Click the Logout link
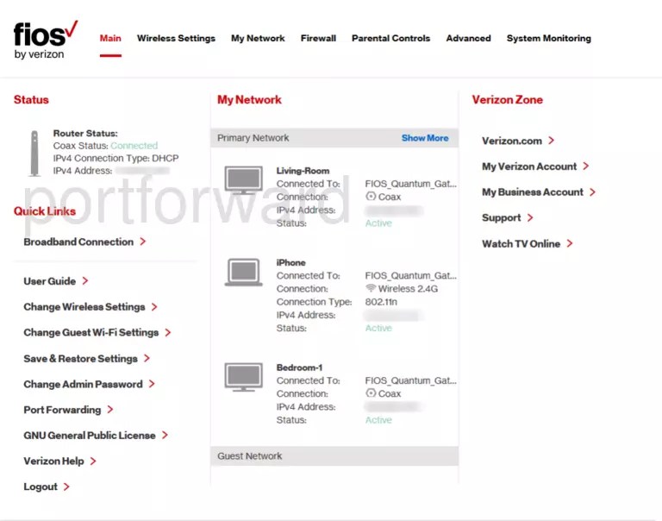Screen dimensions: 662x521 click(41, 486)
